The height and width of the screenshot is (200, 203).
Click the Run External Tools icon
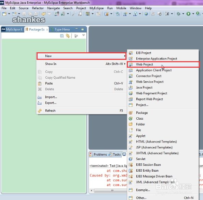pyautogui.click(x=198, y=14)
